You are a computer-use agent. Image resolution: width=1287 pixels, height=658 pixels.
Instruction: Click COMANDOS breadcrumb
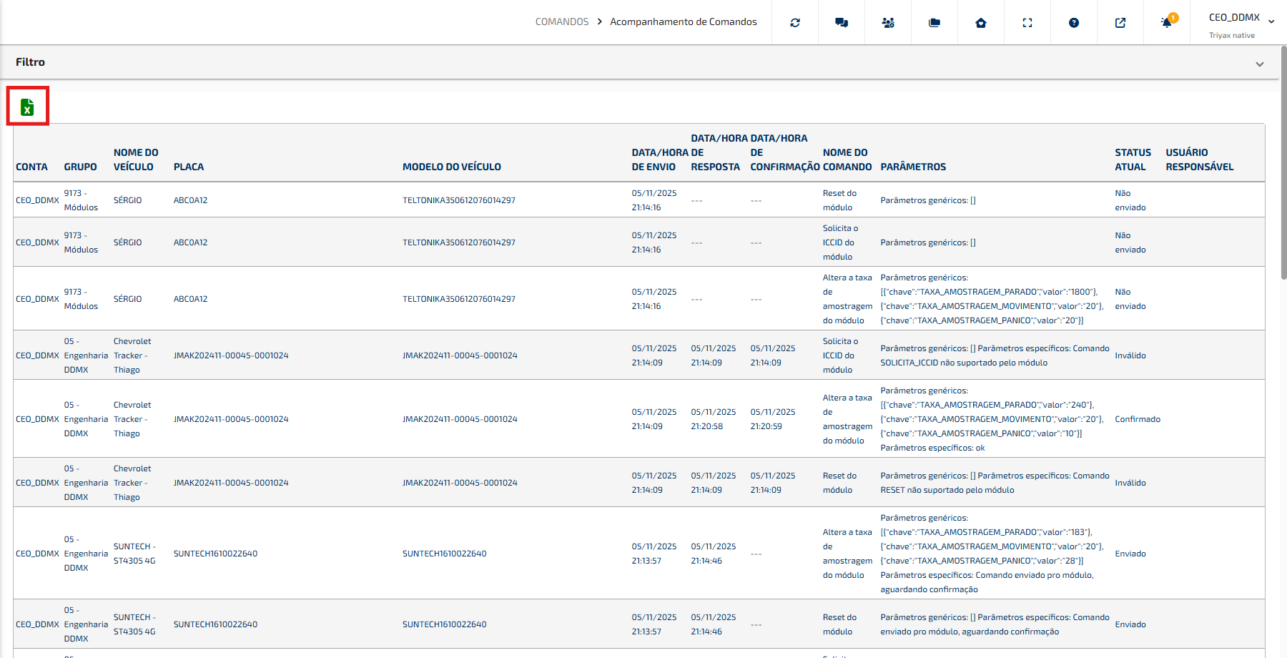[562, 22]
